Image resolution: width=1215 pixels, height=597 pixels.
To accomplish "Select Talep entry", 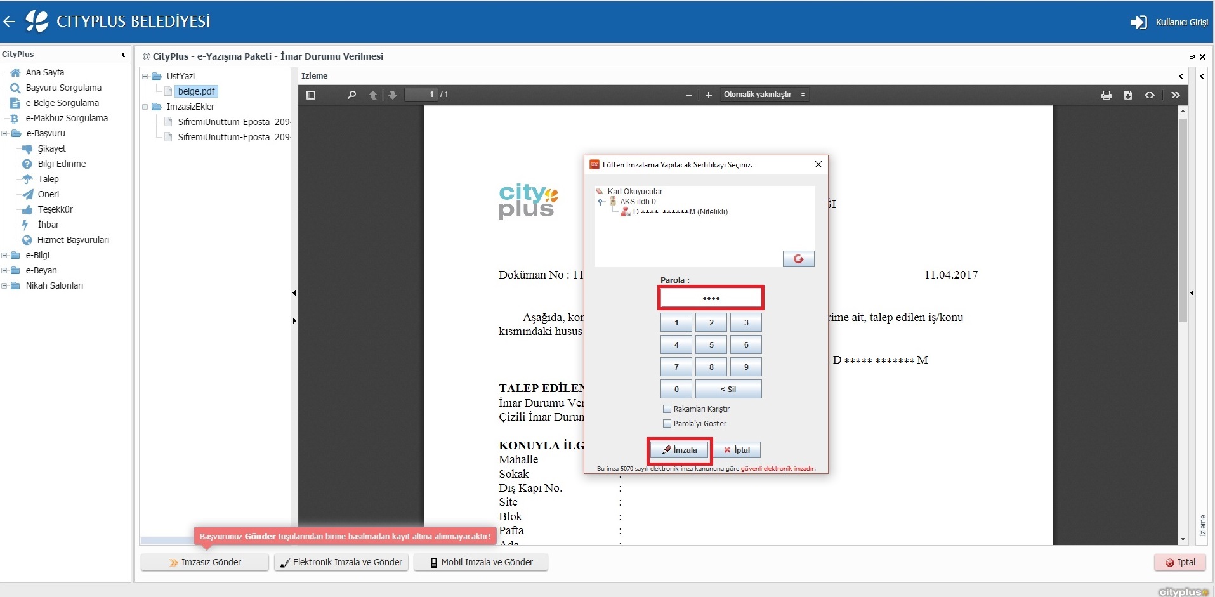I will [48, 179].
